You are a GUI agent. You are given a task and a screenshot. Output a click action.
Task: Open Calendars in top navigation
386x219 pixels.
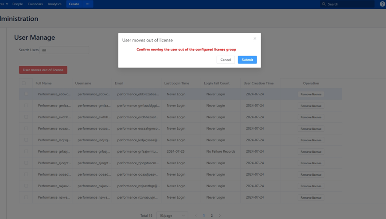pyautogui.click(x=35, y=4)
